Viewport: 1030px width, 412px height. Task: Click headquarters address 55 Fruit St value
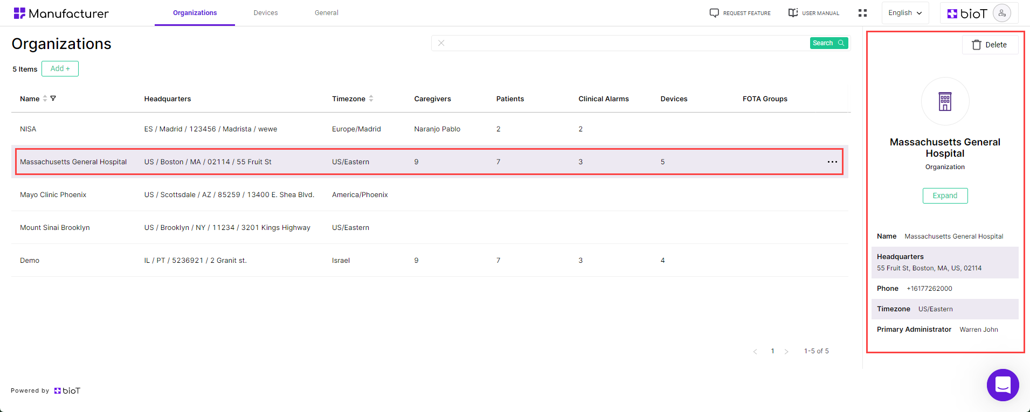[x=929, y=268]
